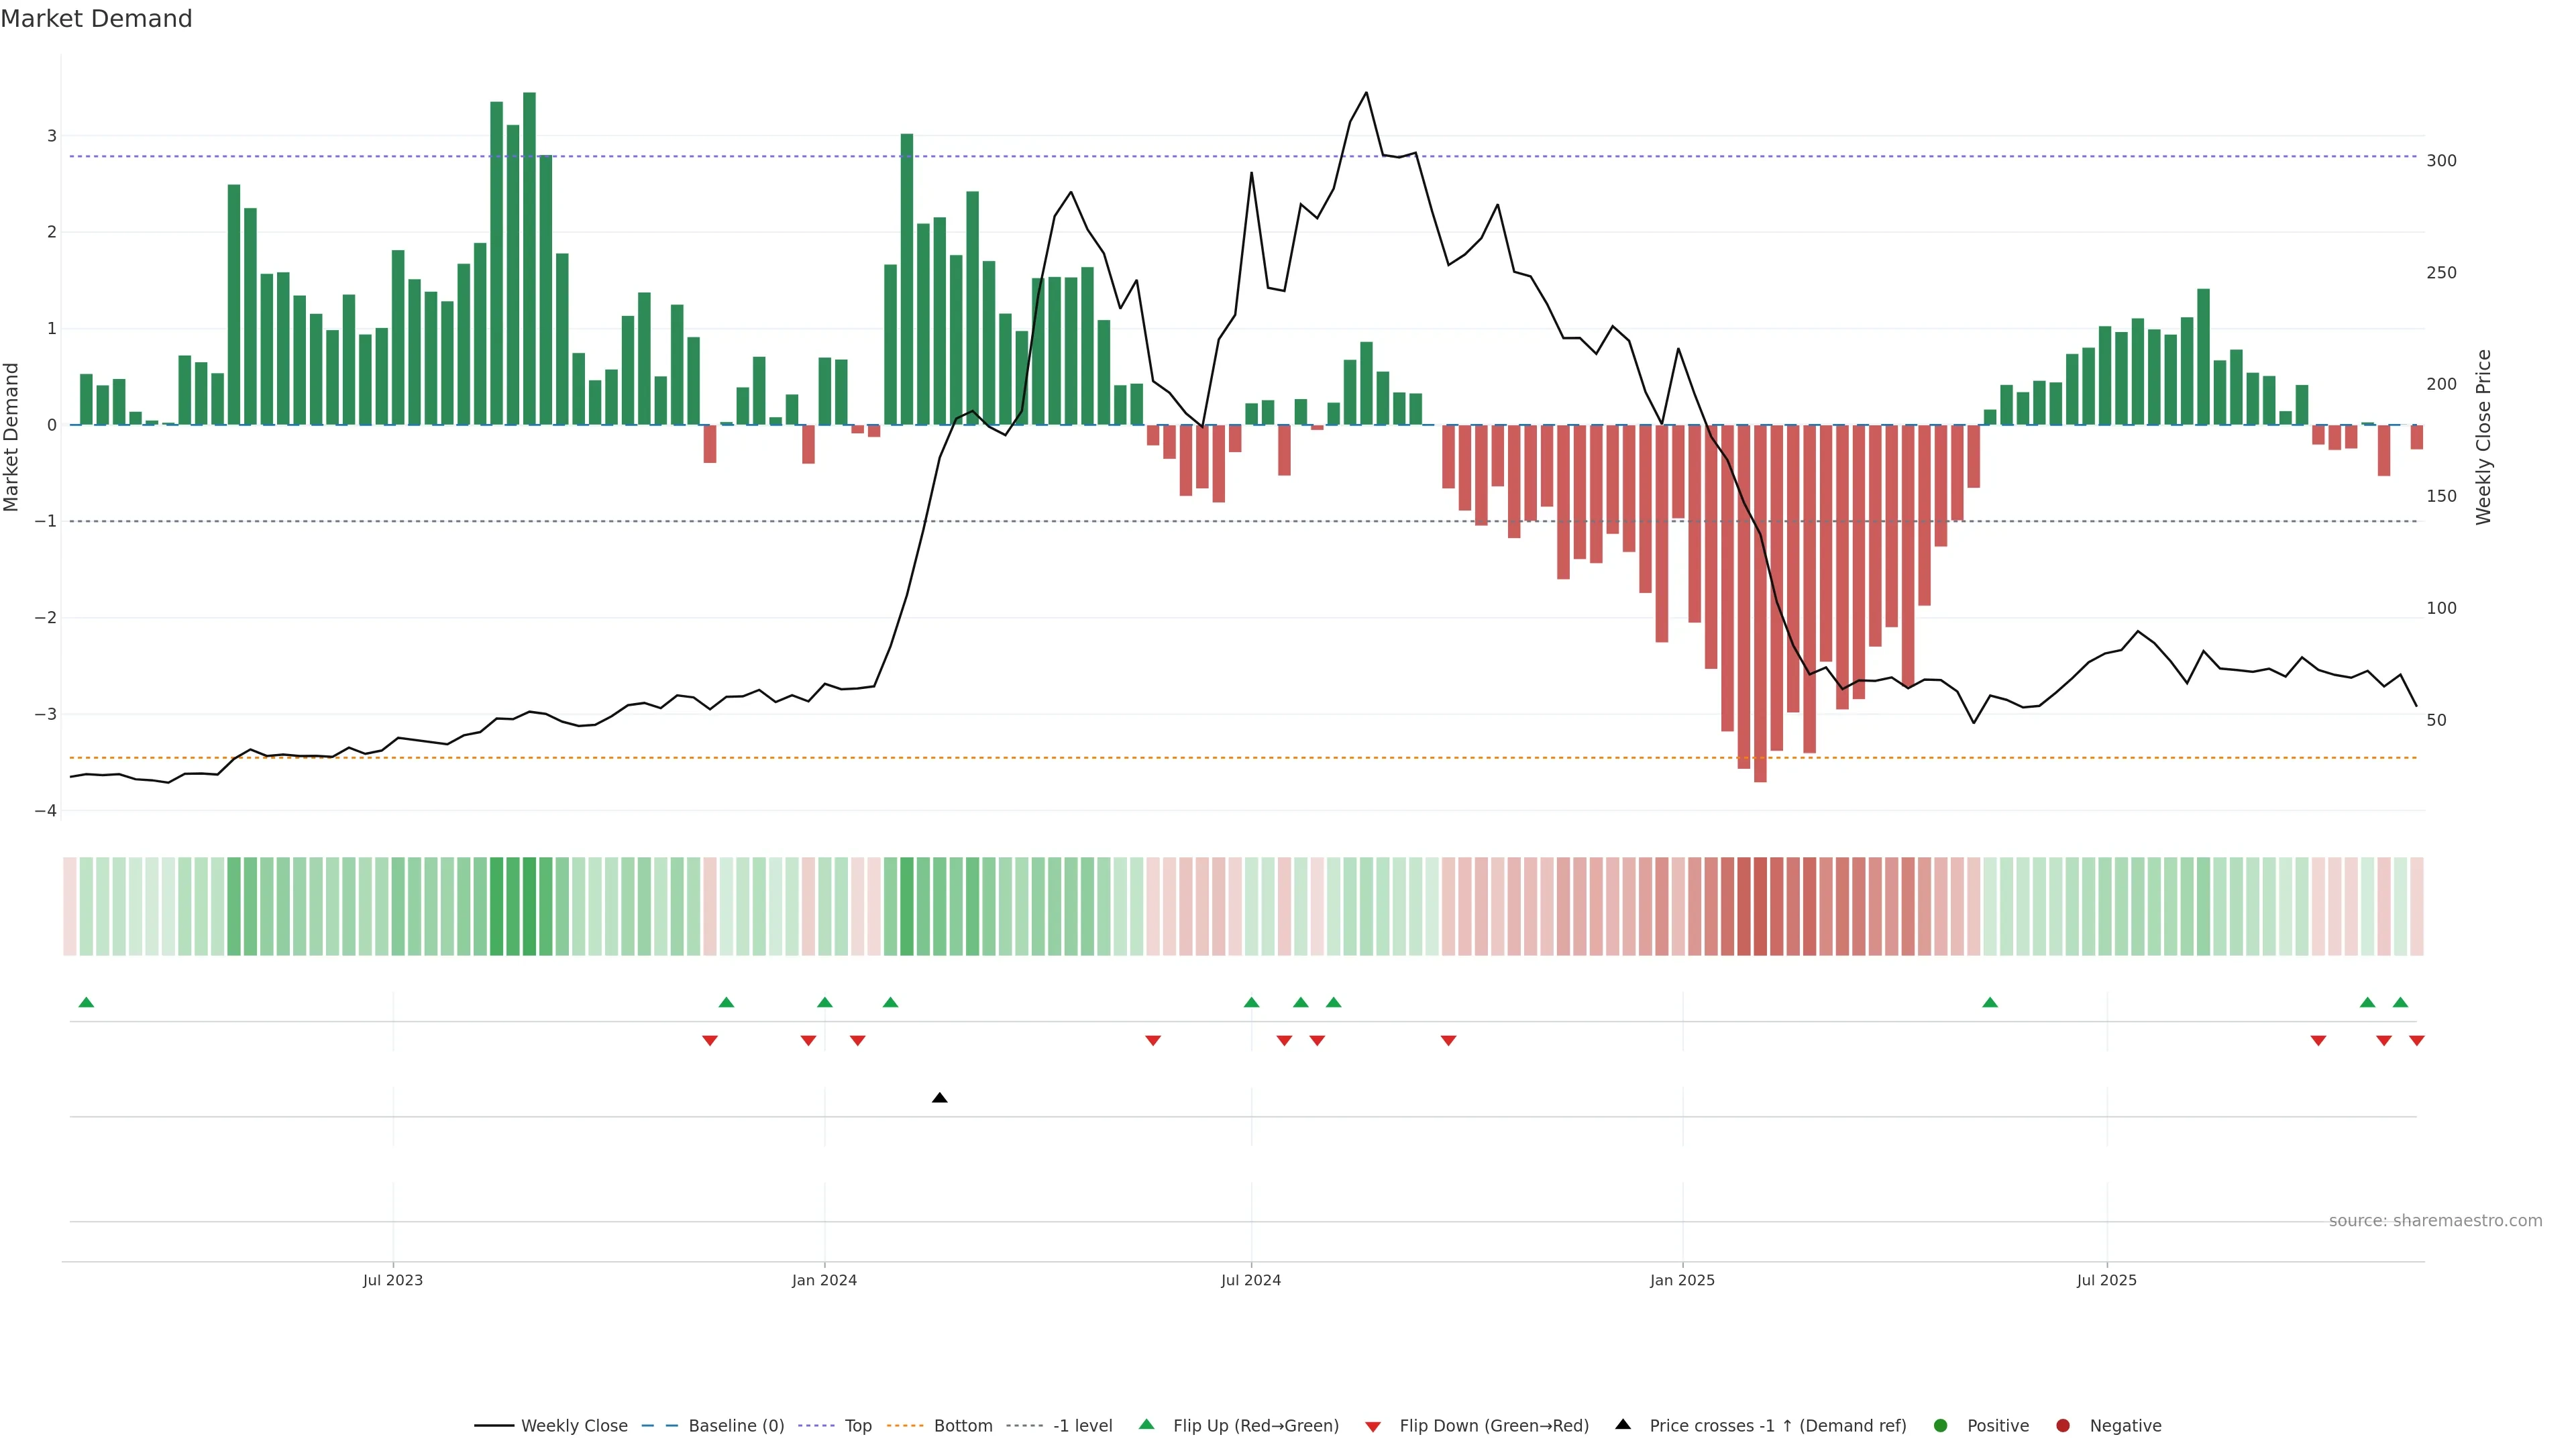Click the darkest red heatmap cell
The width and height of the screenshot is (2576, 1449).
1760,906
